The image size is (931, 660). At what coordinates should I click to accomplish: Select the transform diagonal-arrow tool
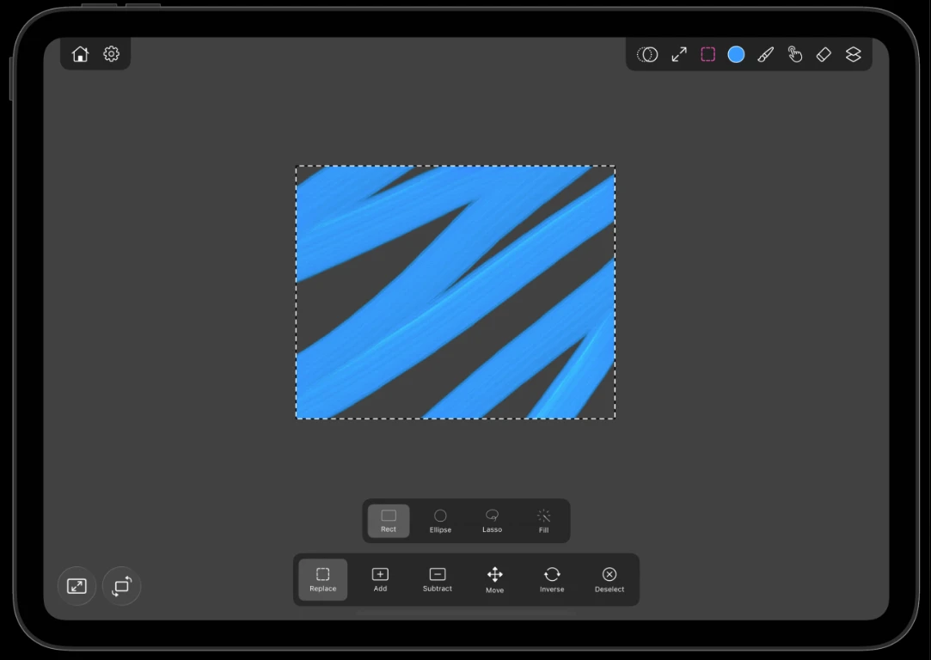pyautogui.click(x=679, y=55)
